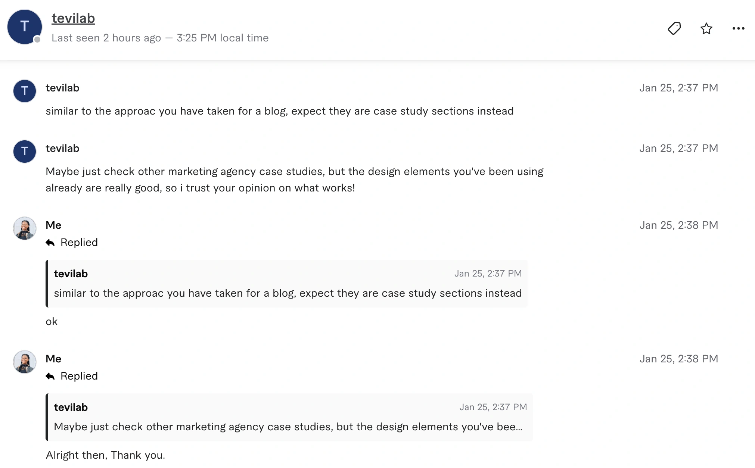Click the reply arrow icon above the "ok" message
This screenshot has width=755, height=468.
pos(50,243)
